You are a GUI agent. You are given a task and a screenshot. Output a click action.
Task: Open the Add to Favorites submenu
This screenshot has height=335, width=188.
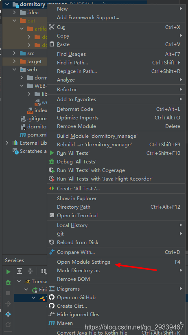(116, 99)
